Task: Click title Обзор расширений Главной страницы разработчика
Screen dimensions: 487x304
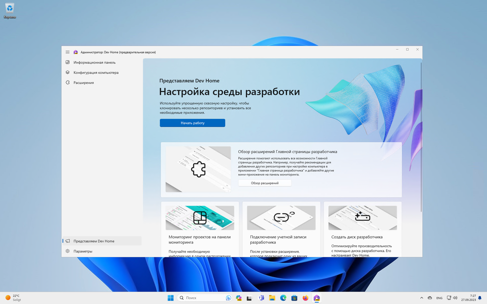Action: point(288,152)
